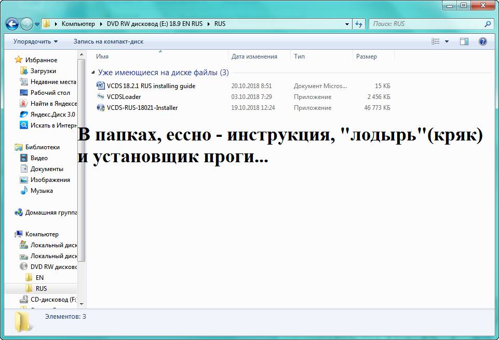This screenshot has height=340, width=499.
Task: Click Запись на компакт-диск toolbar button
Action: click(108, 41)
